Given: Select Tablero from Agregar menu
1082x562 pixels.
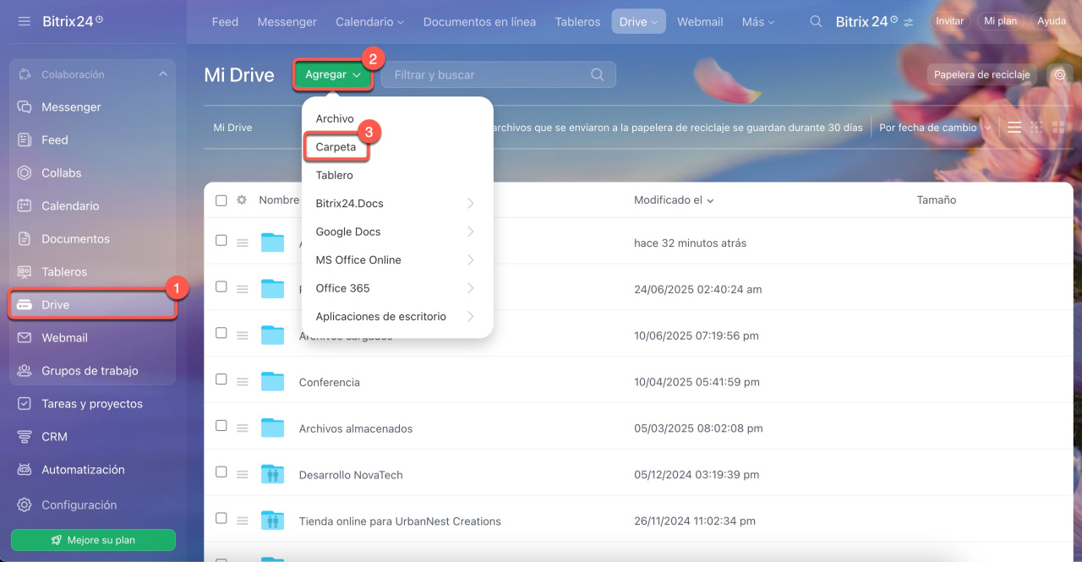Looking at the screenshot, I should tap(334, 176).
